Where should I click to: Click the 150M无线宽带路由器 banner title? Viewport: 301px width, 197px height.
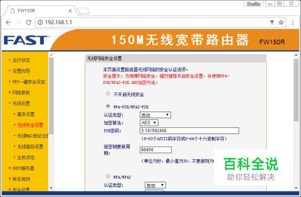coord(180,40)
